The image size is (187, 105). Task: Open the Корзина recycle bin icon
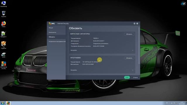pos(4,14)
